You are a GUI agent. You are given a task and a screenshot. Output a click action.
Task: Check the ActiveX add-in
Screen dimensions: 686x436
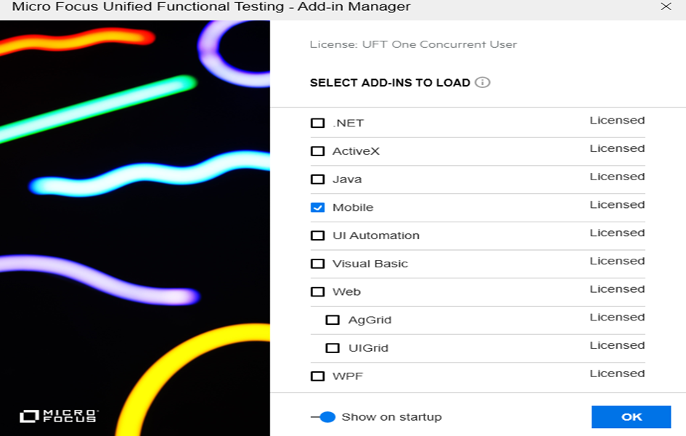[318, 151]
